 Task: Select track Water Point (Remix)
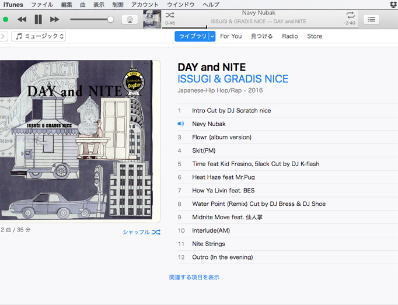pos(288,204)
